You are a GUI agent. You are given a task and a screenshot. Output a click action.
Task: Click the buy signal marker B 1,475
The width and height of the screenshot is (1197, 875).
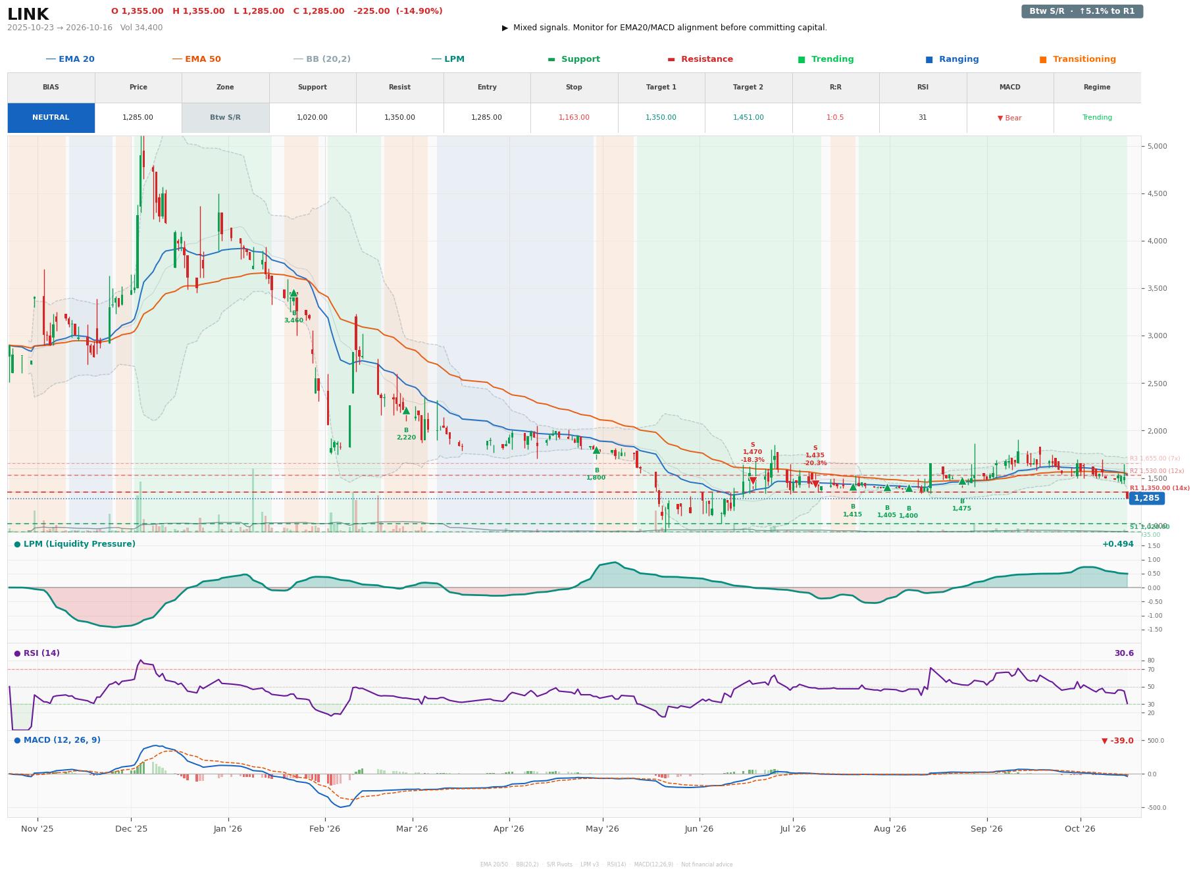point(962,482)
